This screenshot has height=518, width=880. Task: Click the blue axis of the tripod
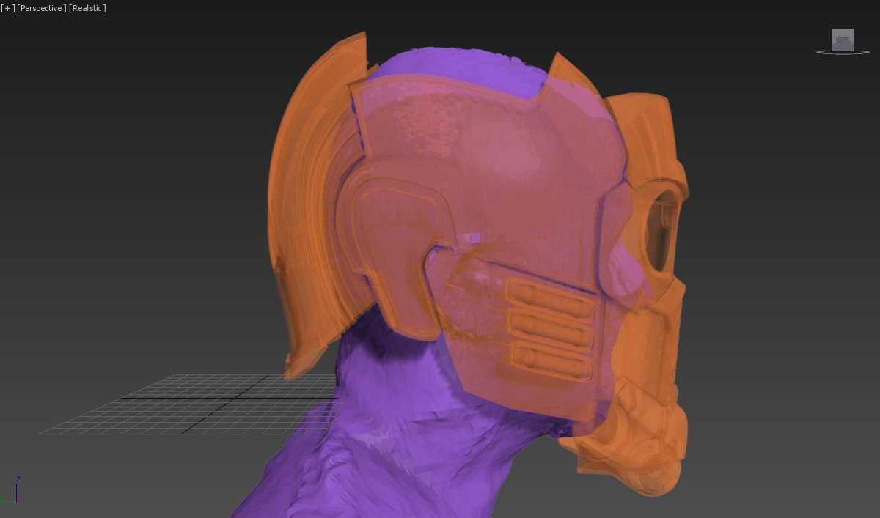16,491
